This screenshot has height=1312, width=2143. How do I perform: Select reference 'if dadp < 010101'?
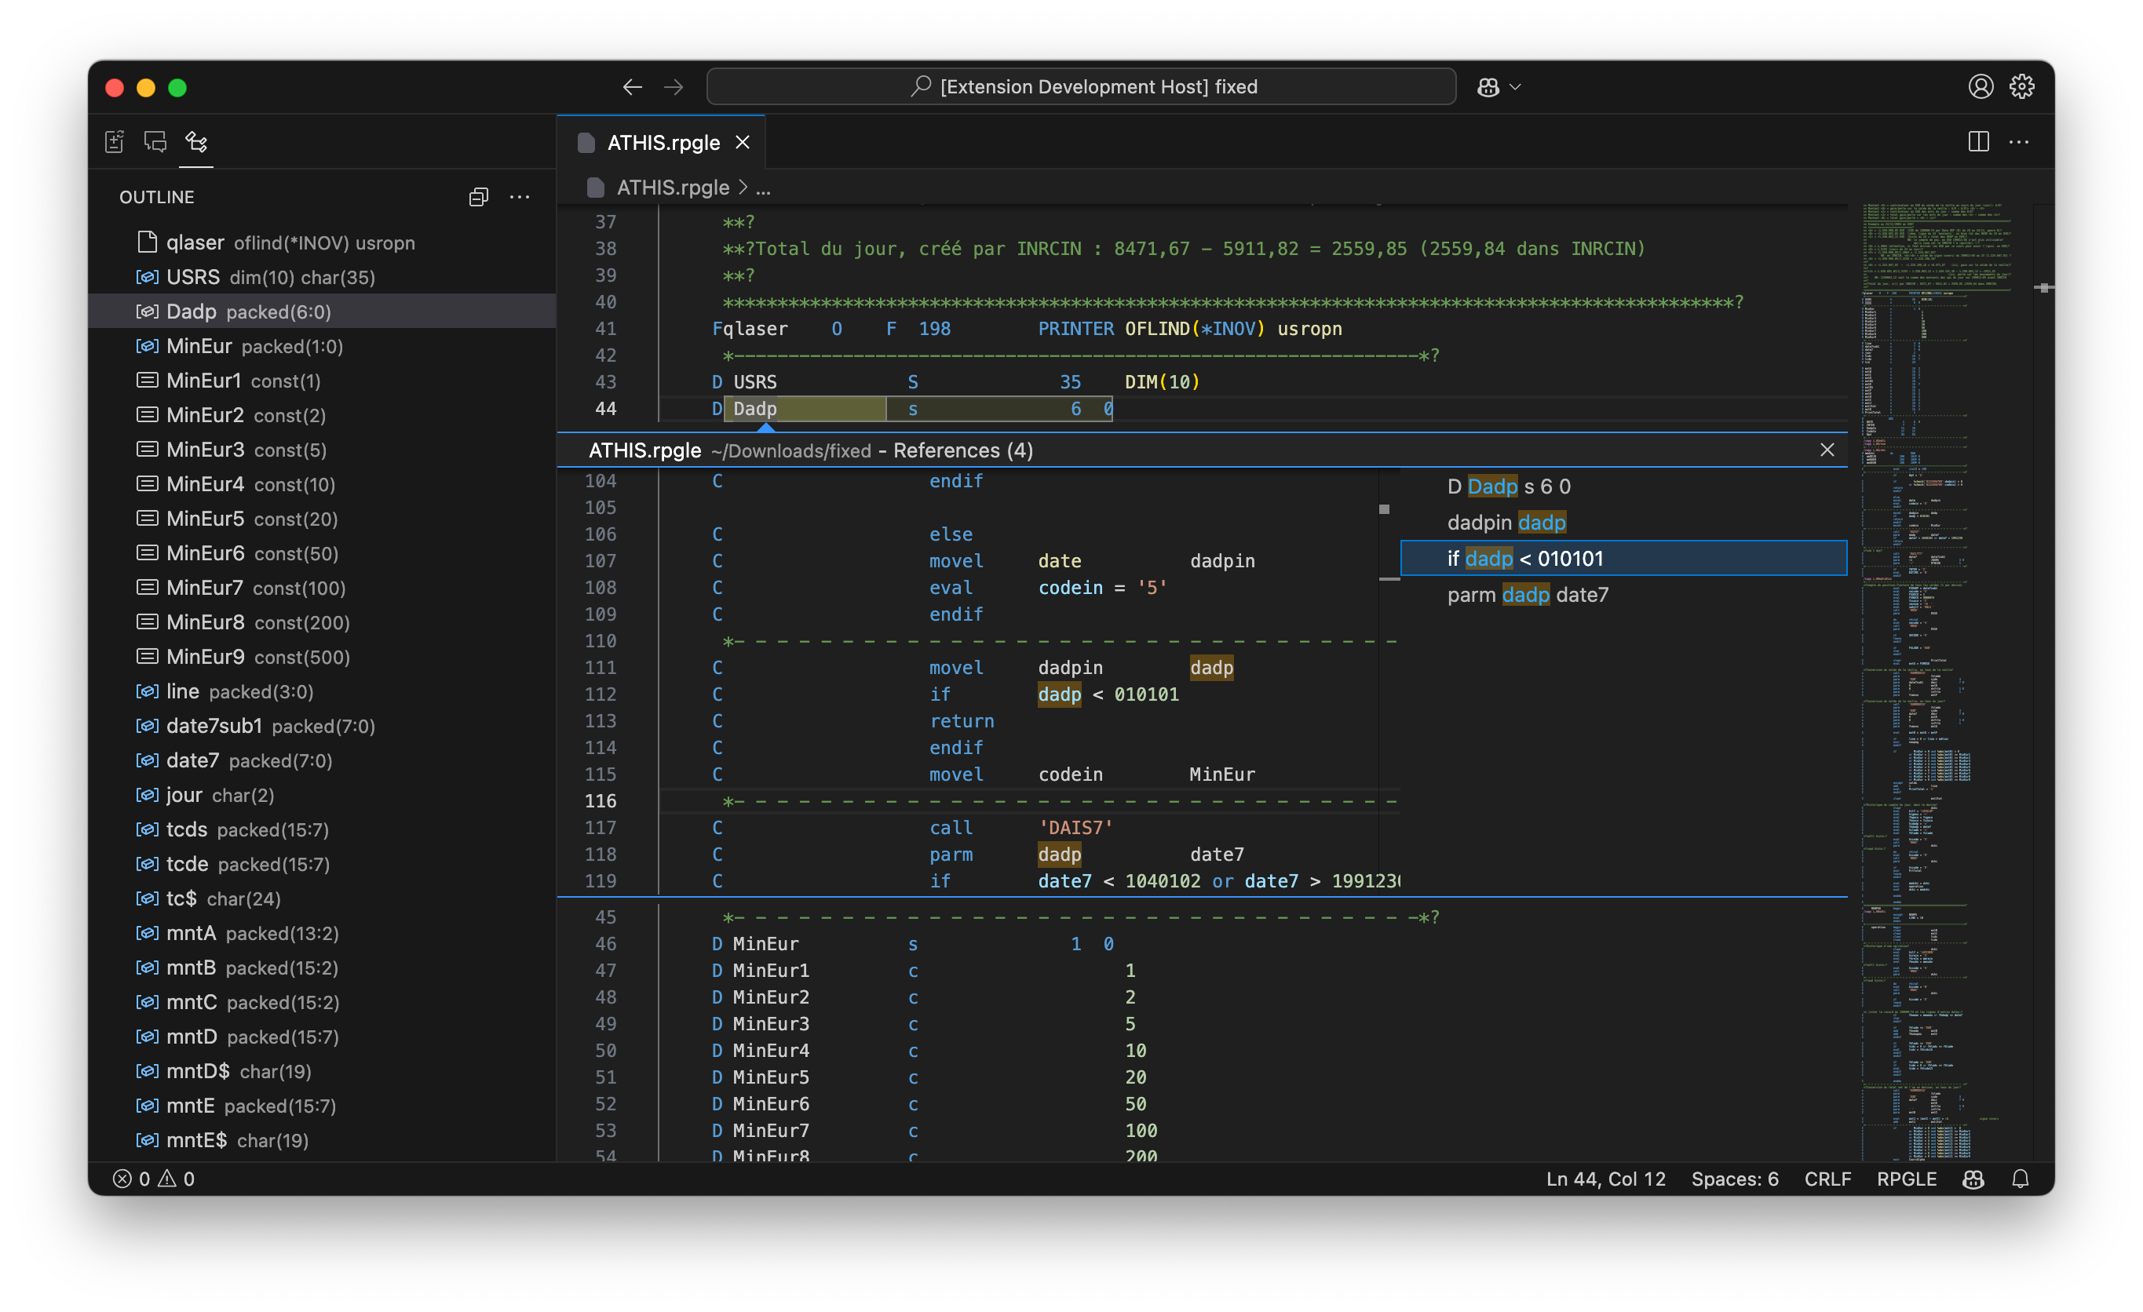[x=1623, y=558]
